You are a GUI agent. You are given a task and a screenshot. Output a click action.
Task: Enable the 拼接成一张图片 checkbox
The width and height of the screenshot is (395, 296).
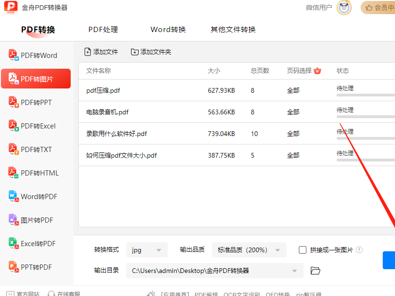coord(303,250)
